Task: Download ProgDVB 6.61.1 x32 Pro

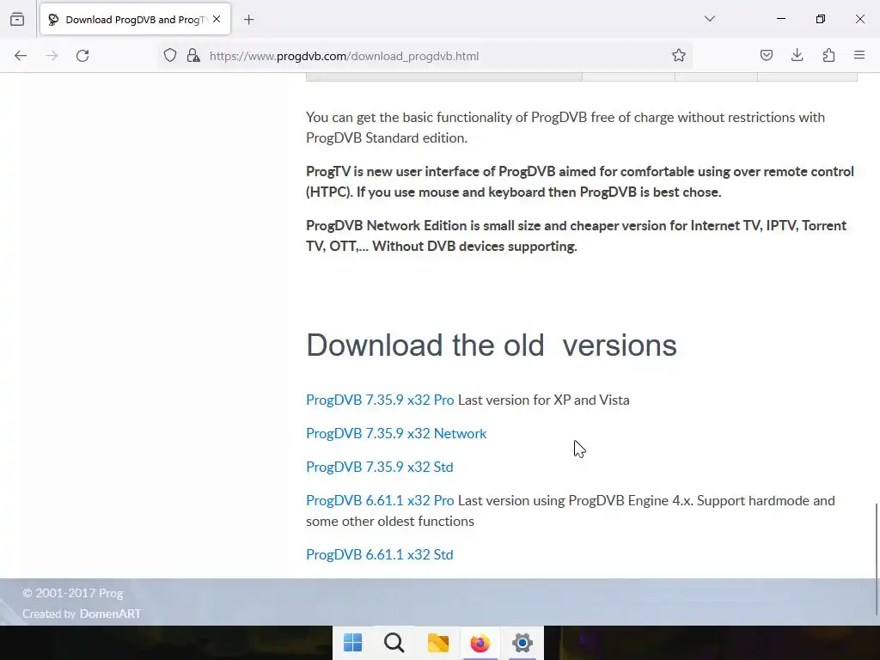Action: click(380, 501)
